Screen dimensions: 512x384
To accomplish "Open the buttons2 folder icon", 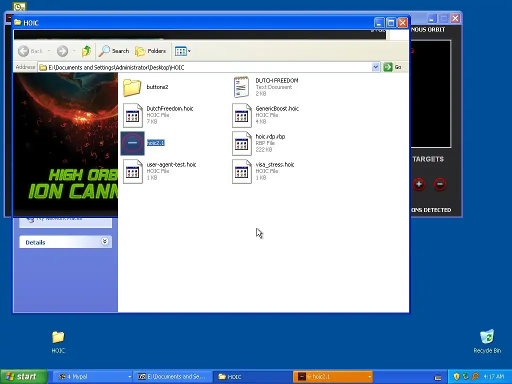I will 132,87.
